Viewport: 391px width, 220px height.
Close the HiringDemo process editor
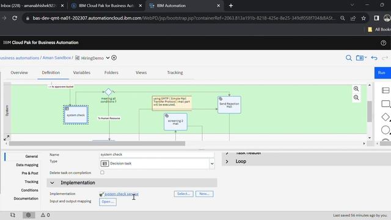(114, 57)
